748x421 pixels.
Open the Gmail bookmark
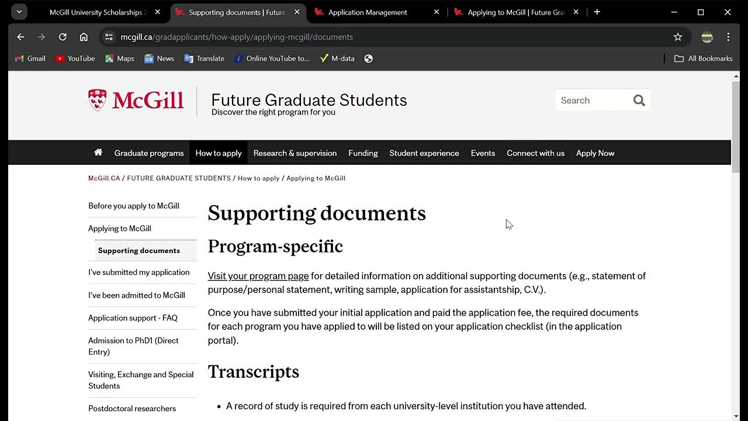tap(30, 58)
